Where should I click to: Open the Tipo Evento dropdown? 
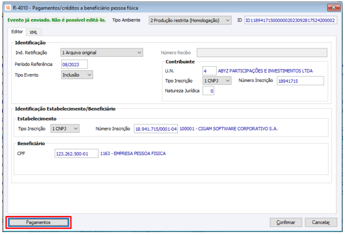(77, 75)
